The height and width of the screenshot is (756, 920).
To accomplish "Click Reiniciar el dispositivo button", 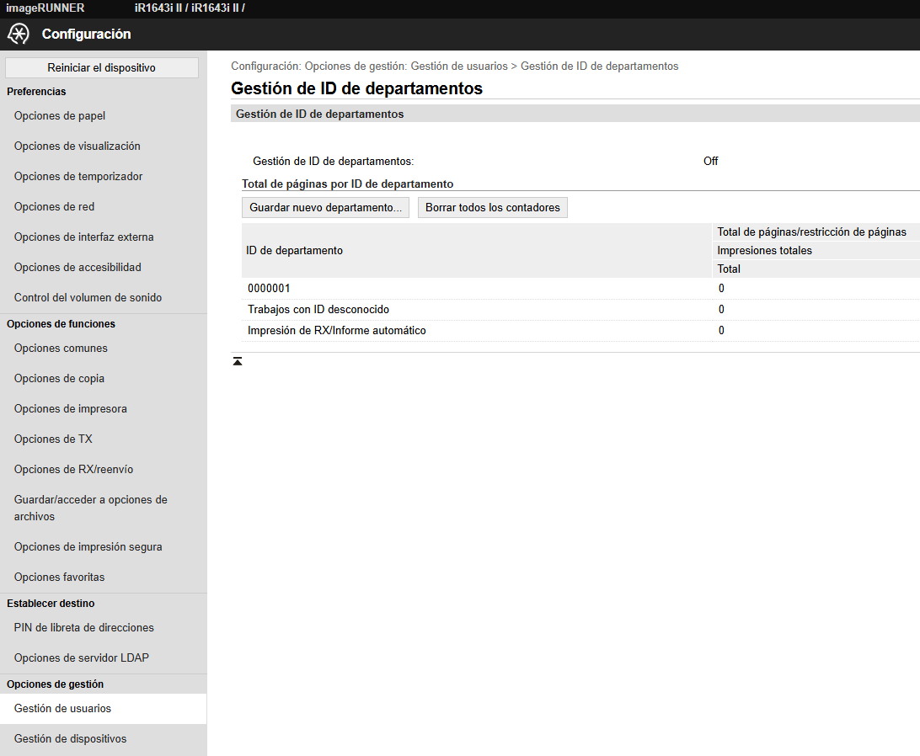I will [x=101, y=67].
